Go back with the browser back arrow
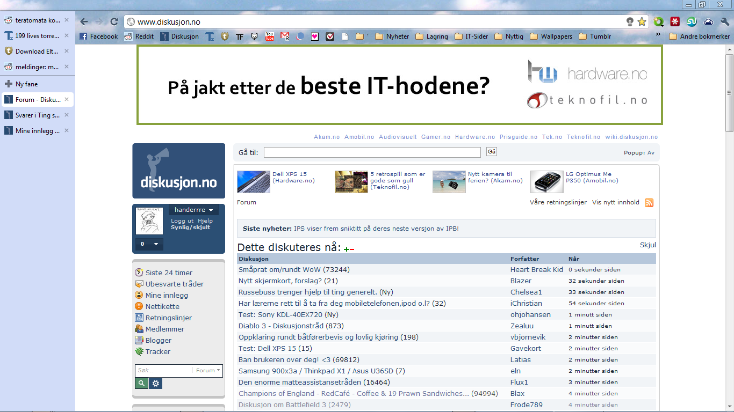Viewport: 734px width, 412px height. point(84,22)
